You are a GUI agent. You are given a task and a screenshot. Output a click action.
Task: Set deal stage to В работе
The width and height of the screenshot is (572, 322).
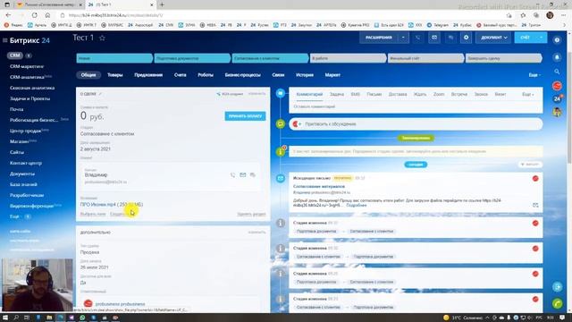pos(348,58)
